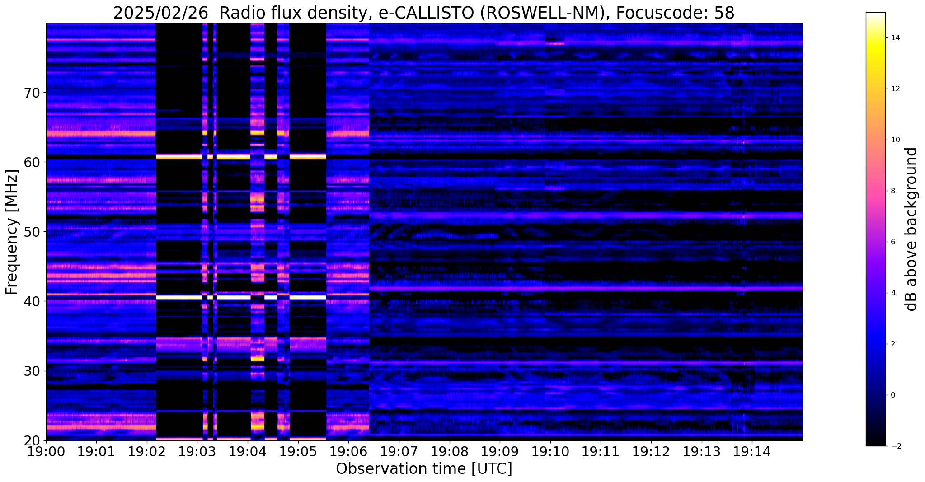This screenshot has height=482, width=925.
Task: Click the 'Observation time [UTC]' x-axis label
Action: tap(424, 469)
